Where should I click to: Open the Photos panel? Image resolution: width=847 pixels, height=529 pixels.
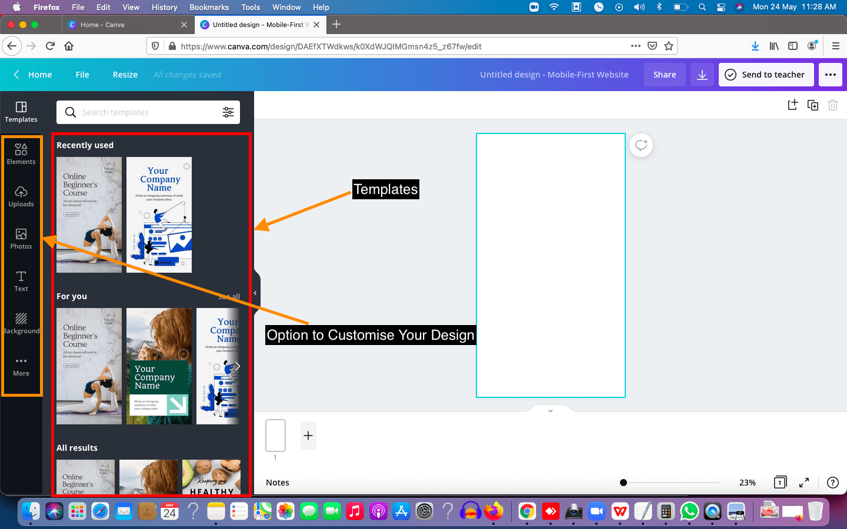(x=21, y=239)
